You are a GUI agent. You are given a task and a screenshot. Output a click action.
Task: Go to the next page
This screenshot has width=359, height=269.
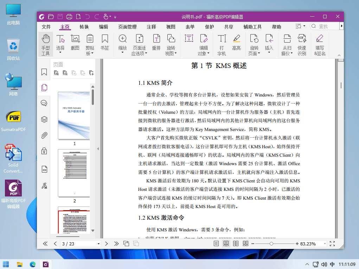click(106, 244)
